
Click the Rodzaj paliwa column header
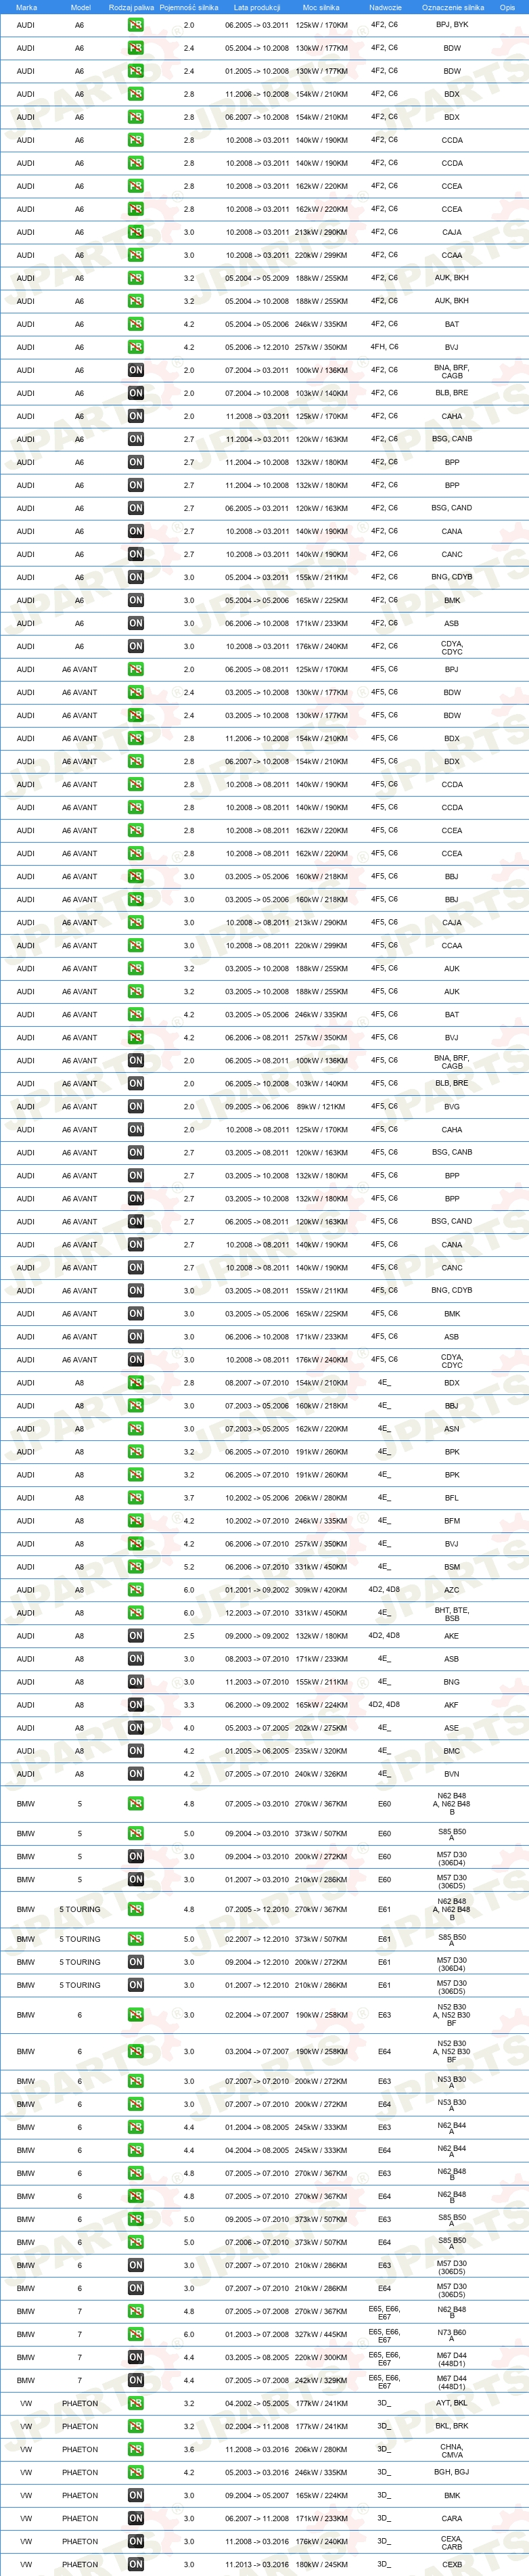coord(131,7)
